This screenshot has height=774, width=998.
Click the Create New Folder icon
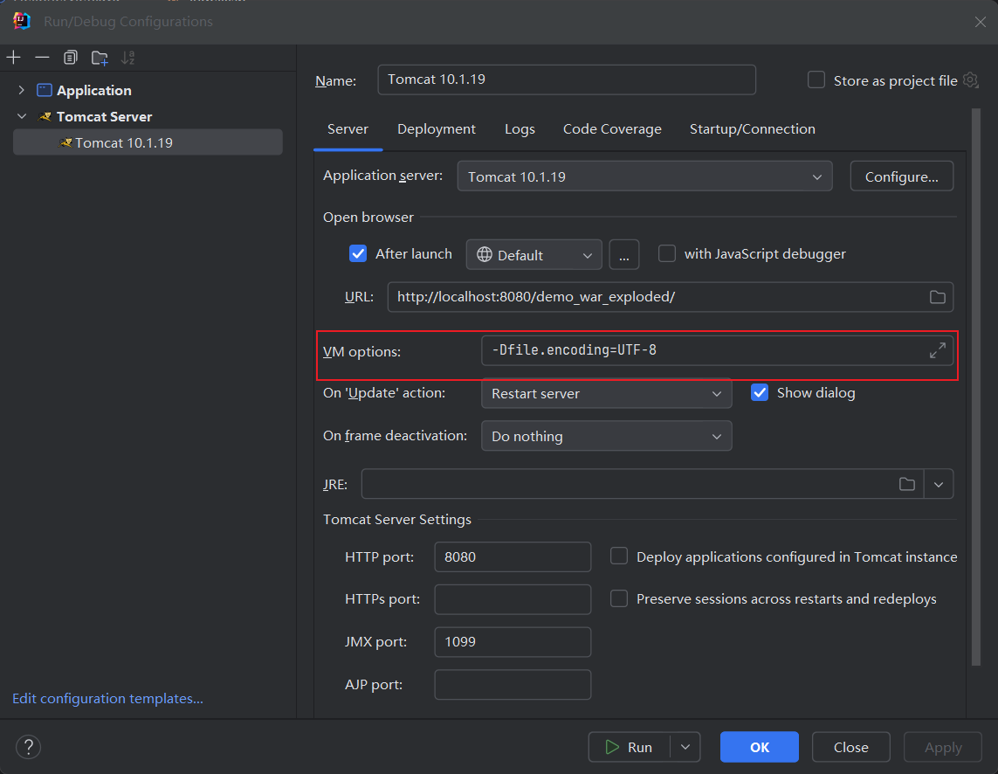click(100, 58)
